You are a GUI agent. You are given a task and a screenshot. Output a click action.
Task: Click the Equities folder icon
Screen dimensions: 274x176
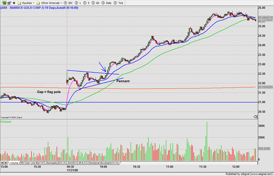coord(19,3)
